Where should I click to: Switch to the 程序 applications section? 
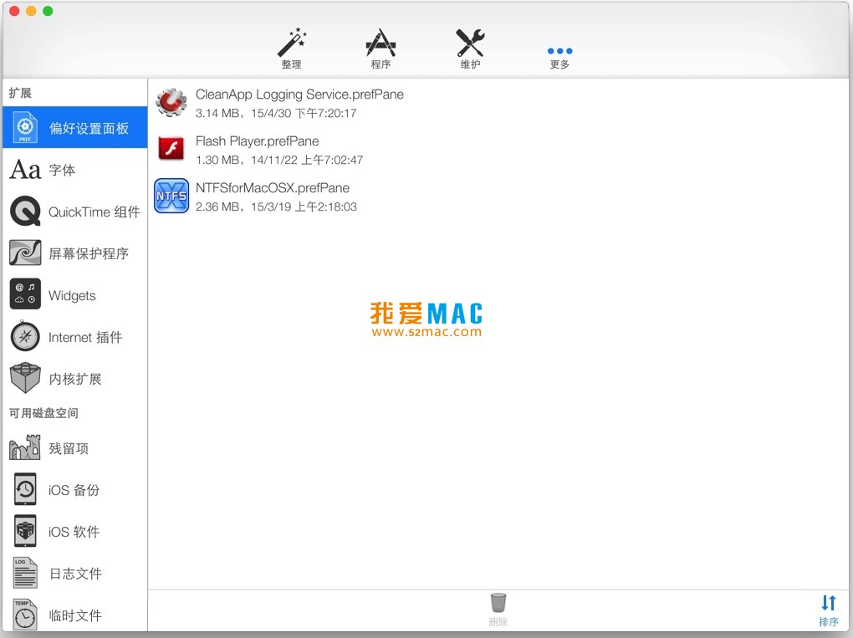click(381, 43)
